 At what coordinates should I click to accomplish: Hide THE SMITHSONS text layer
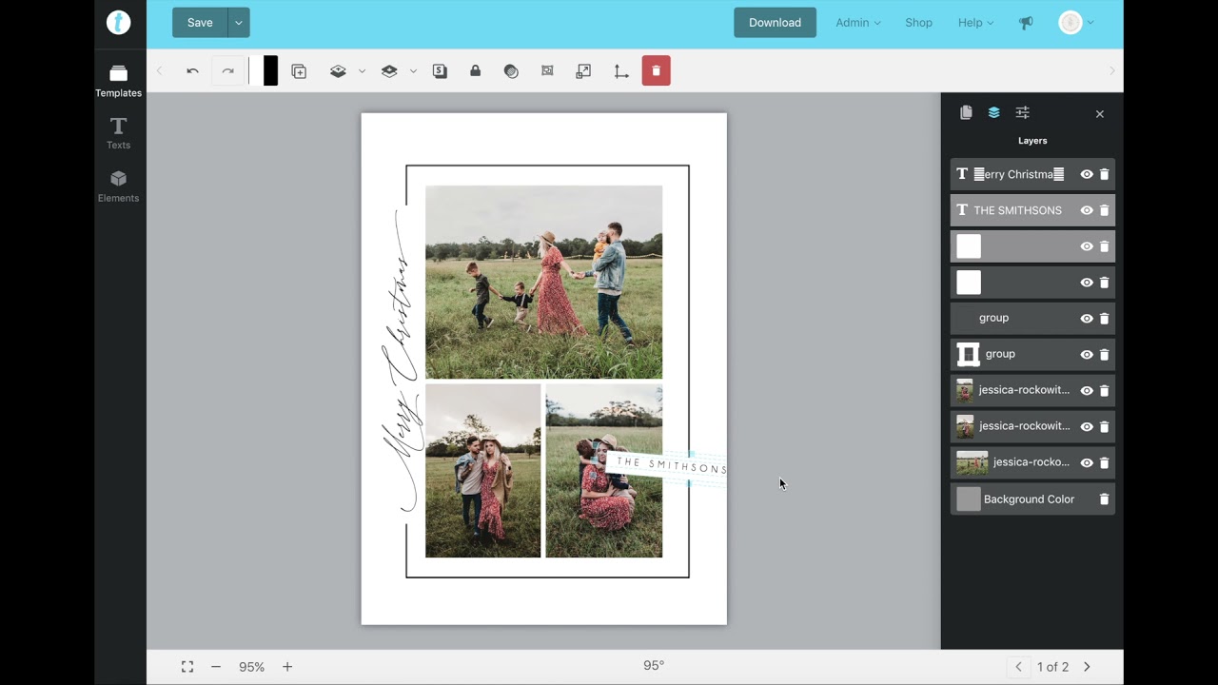pyautogui.click(x=1087, y=210)
